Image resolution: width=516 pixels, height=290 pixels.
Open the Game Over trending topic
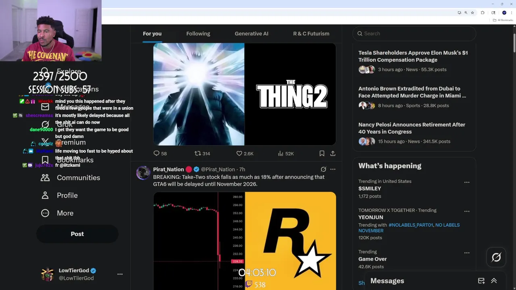[x=372, y=259]
